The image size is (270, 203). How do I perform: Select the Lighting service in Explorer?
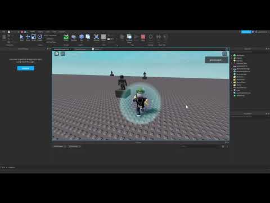pyautogui.click(x=240, y=61)
